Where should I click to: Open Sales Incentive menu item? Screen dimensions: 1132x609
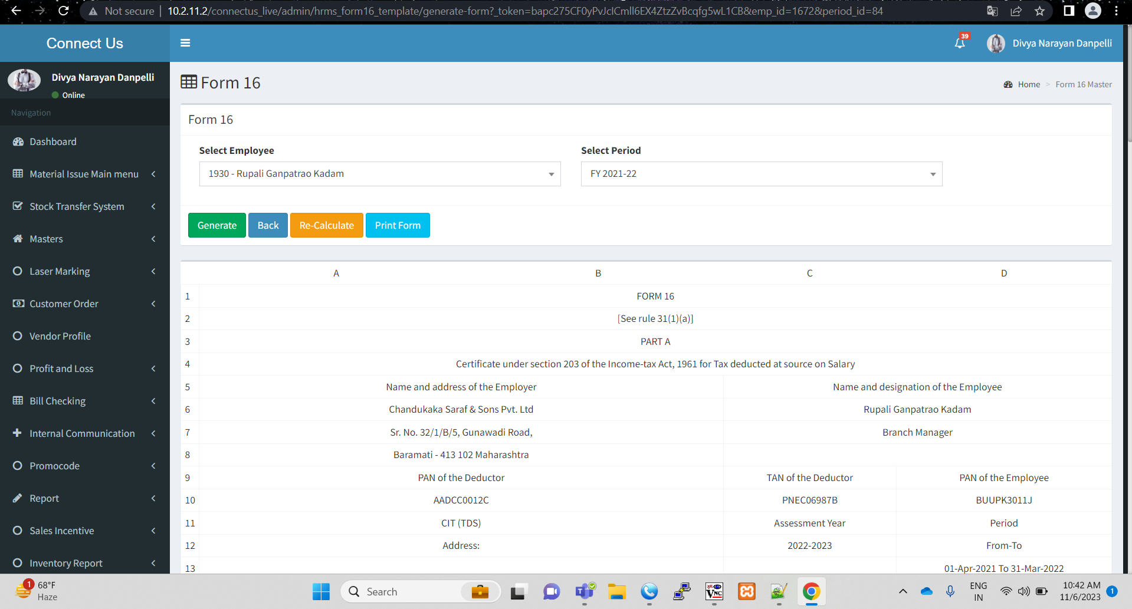coord(85,531)
